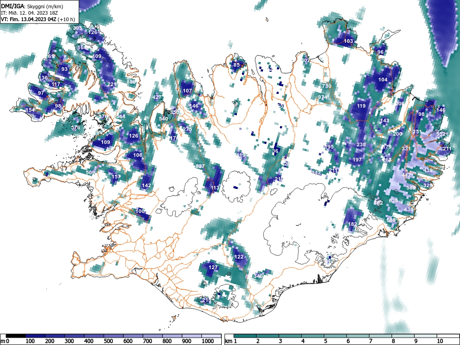
Task: Select the map value 221
Action: click(x=112, y=84)
